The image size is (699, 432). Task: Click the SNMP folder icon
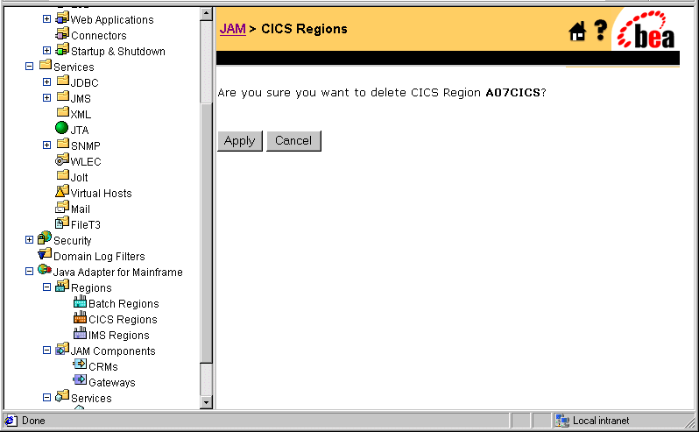pos(63,143)
